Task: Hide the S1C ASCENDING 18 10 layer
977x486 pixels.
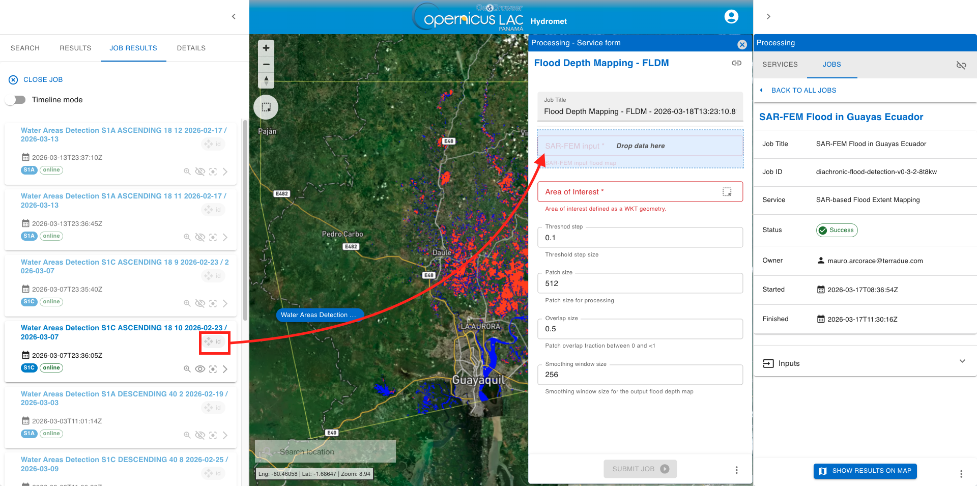Action: click(200, 369)
